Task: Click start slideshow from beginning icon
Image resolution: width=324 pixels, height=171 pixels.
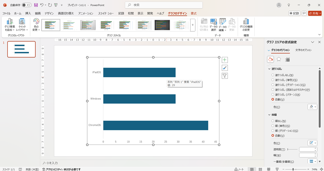Action: click(56, 5)
